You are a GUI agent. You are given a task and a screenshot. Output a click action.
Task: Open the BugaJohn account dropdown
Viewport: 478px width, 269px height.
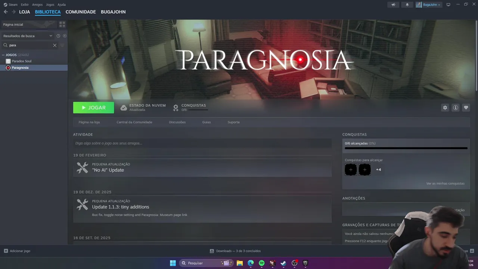click(x=429, y=4)
